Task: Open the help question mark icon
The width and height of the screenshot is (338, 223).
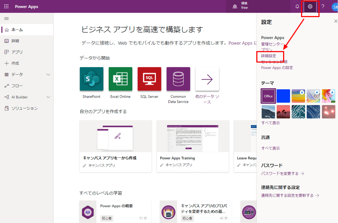Action: tap(323, 6)
